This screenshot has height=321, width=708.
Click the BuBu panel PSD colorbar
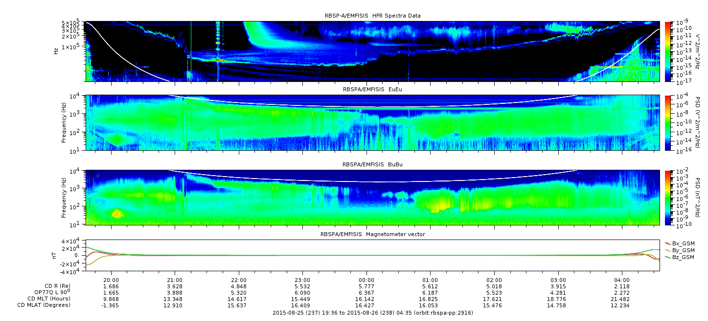pos(668,198)
